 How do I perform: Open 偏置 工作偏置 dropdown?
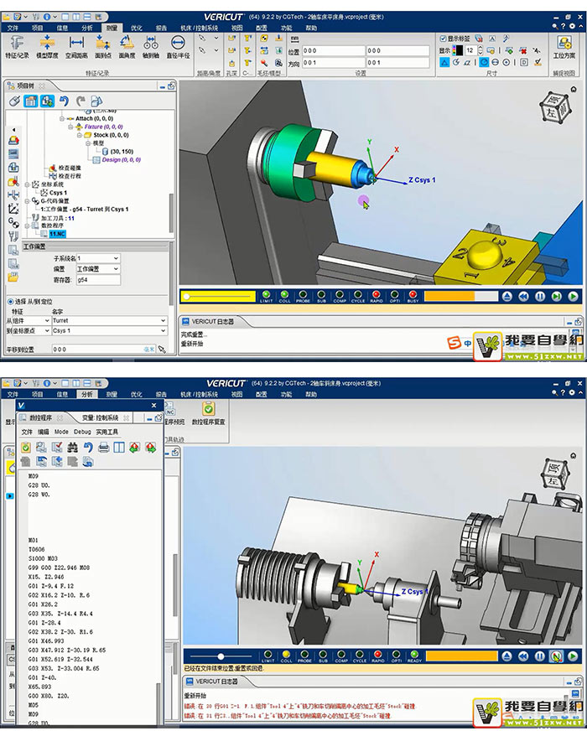98,269
